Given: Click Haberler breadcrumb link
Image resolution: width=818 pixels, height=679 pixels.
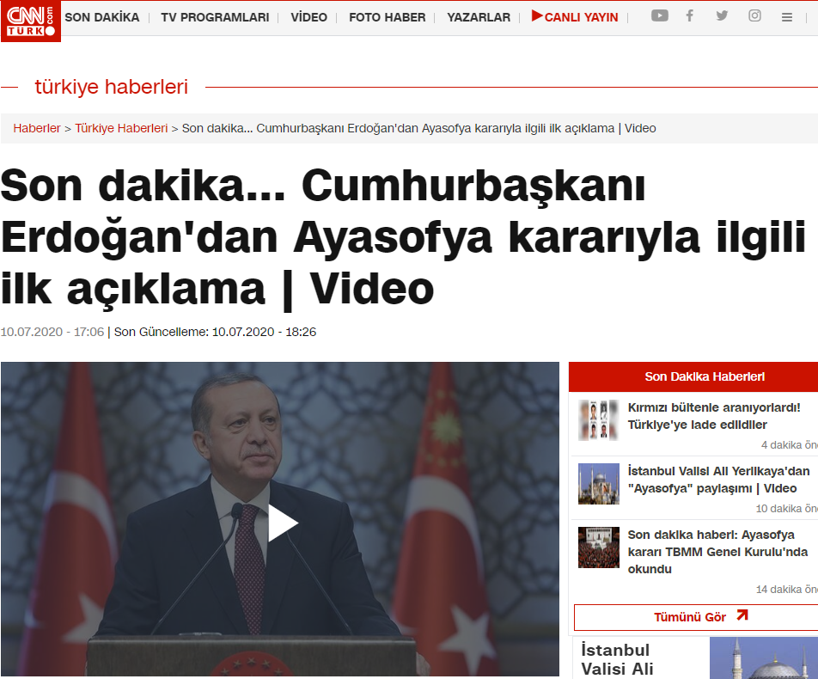Looking at the screenshot, I should pyautogui.click(x=37, y=128).
